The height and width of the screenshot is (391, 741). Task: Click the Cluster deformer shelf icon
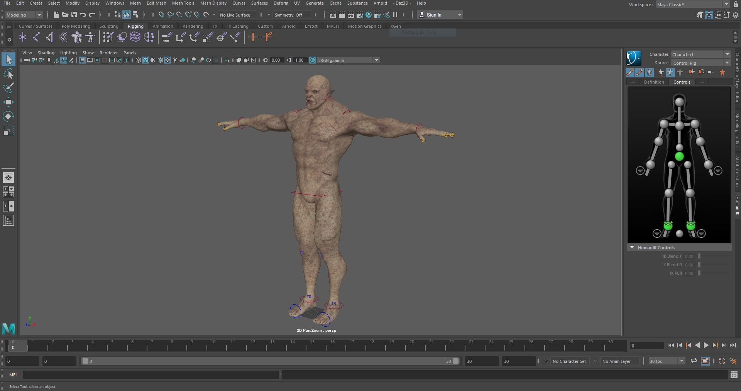pyautogui.click(x=149, y=37)
